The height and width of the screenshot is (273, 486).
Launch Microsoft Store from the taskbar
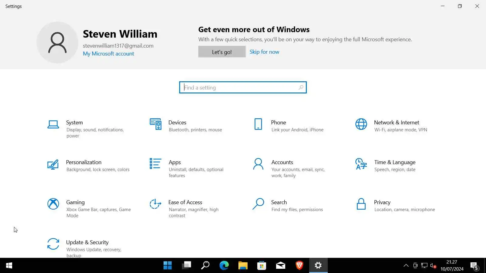coord(262,265)
